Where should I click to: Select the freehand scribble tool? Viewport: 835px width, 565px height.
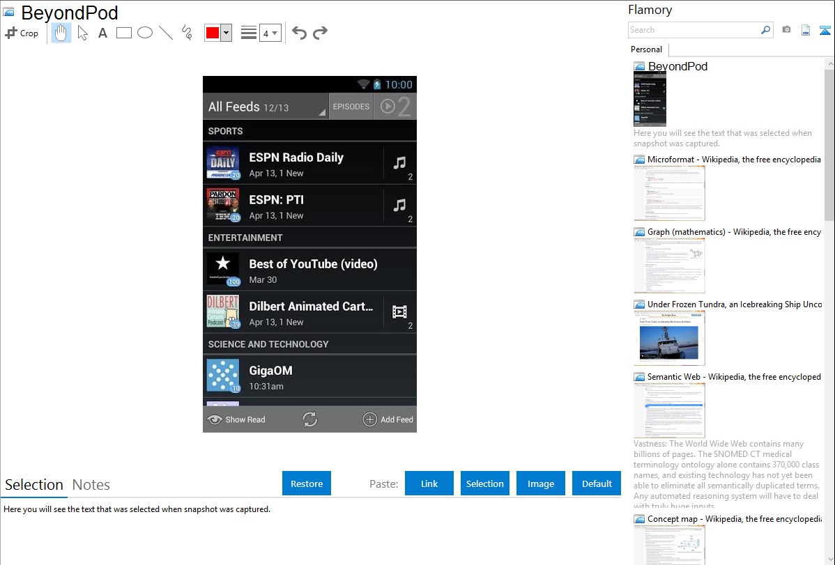point(187,33)
